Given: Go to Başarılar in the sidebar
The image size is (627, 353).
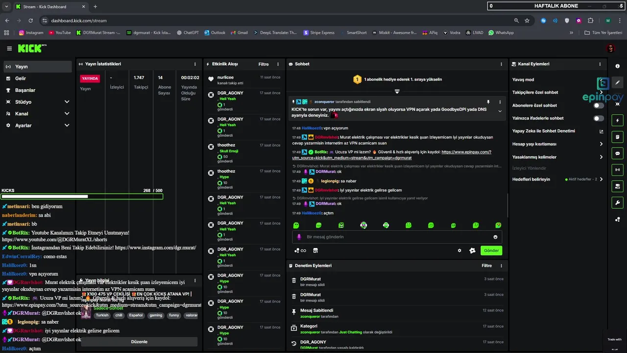Looking at the screenshot, I should click(37, 90).
